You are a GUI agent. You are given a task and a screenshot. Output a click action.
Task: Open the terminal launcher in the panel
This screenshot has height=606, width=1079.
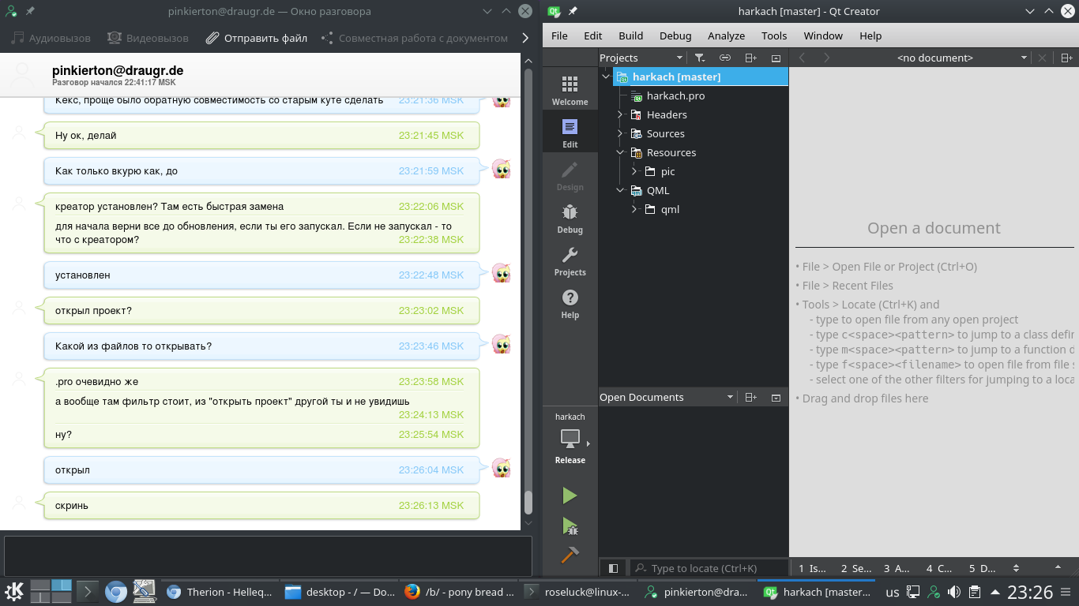pyautogui.click(x=87, y=591)
